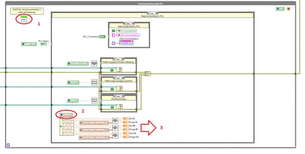Select Parametry kalibracyjne GS1 local variable
Viewport: 305px width, 154px height.
click(94, 138)
